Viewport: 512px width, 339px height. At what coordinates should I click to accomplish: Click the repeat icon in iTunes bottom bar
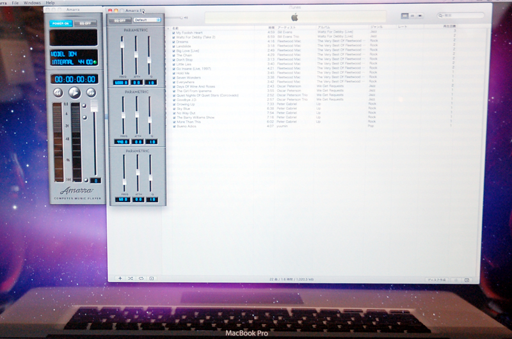coord(141,279)
